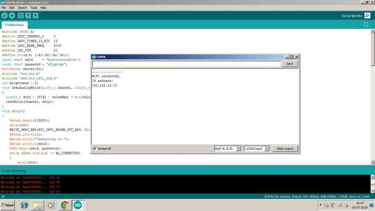
Task: Open a sketch using the Open icon
Action: (x=28, y=15)
